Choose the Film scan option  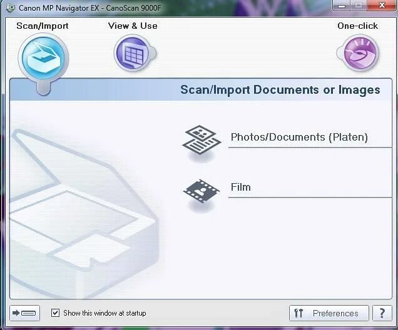click(241, 187)
